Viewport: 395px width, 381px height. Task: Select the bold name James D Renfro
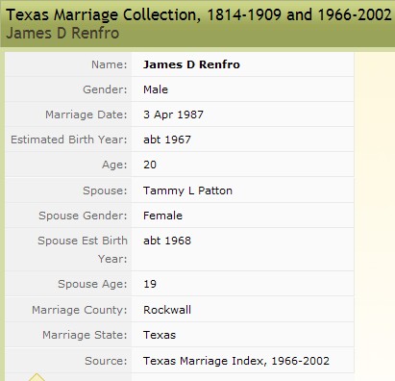191,64
